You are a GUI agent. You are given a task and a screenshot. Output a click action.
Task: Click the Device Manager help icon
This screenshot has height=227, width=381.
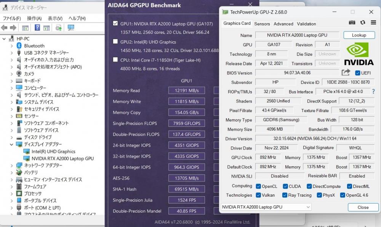(37, 28)
